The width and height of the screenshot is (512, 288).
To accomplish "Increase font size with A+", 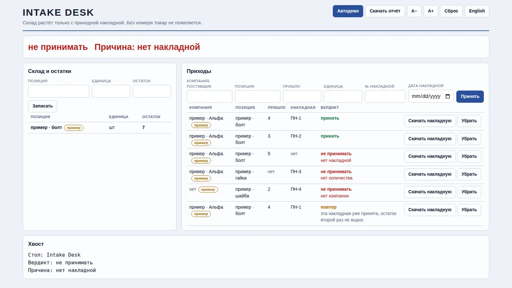I will click(431, 11).
